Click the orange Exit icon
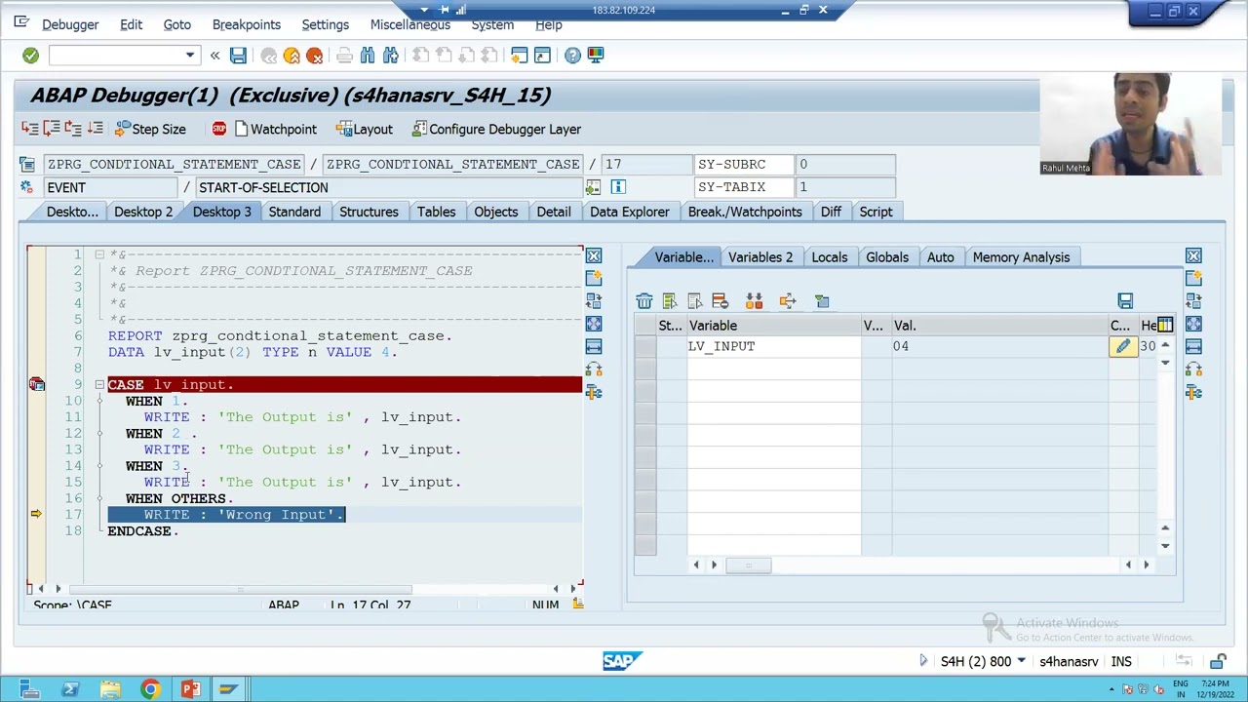 (x=292, y=56)
